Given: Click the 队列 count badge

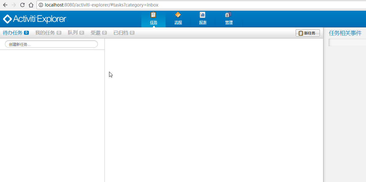Looking at the screenshot, I should click(82, 33).
